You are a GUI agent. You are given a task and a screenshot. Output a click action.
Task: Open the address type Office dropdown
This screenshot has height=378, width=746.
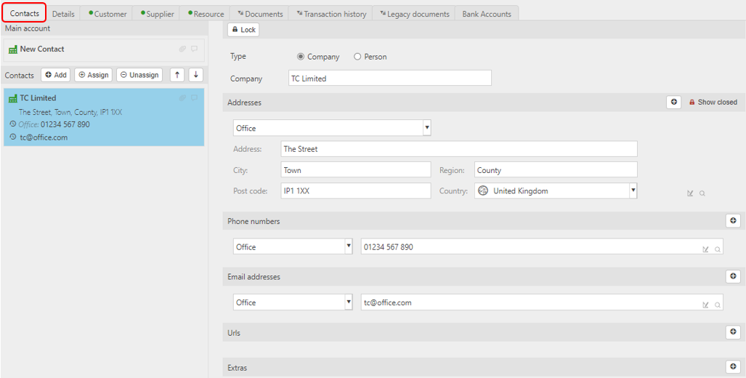pos(332,128)
